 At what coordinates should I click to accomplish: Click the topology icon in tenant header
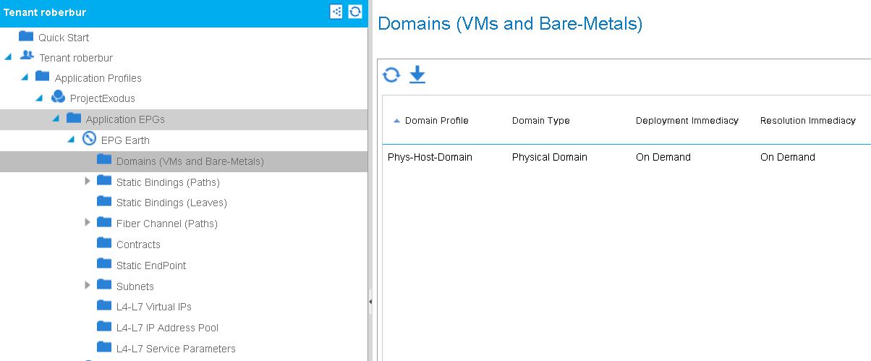click(x=336, y=12)
